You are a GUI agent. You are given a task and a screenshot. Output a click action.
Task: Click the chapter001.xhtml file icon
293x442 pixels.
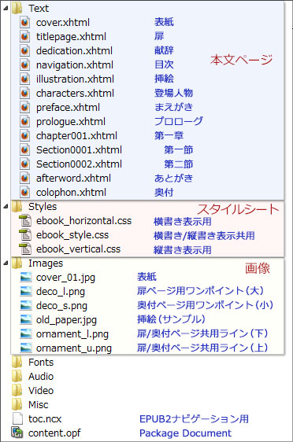point(25,135)
